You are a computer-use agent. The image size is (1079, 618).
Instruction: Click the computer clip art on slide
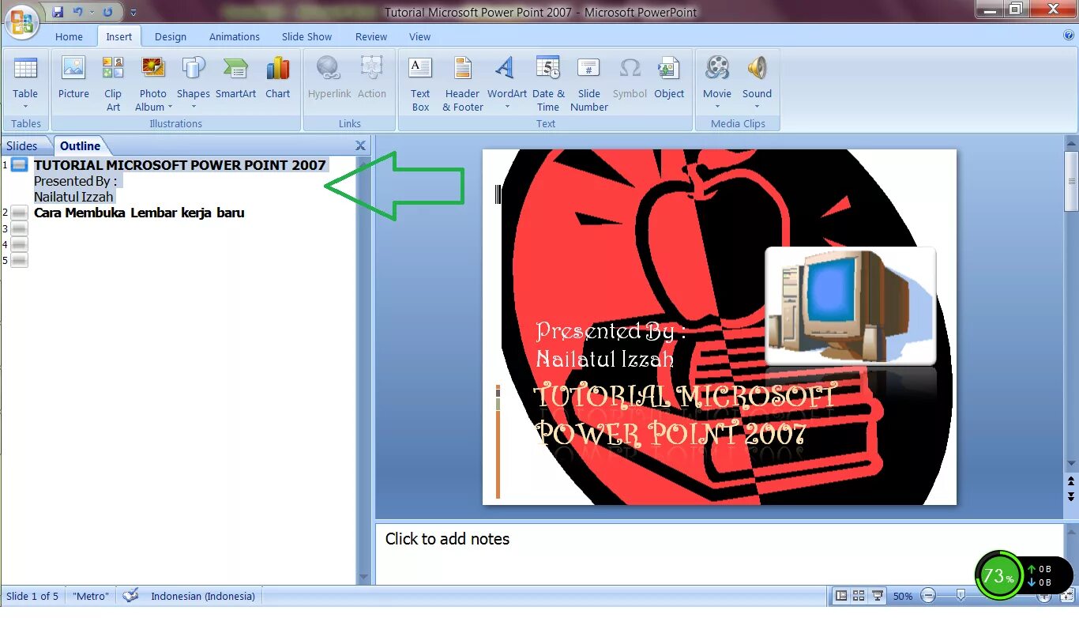click(851, 306)
